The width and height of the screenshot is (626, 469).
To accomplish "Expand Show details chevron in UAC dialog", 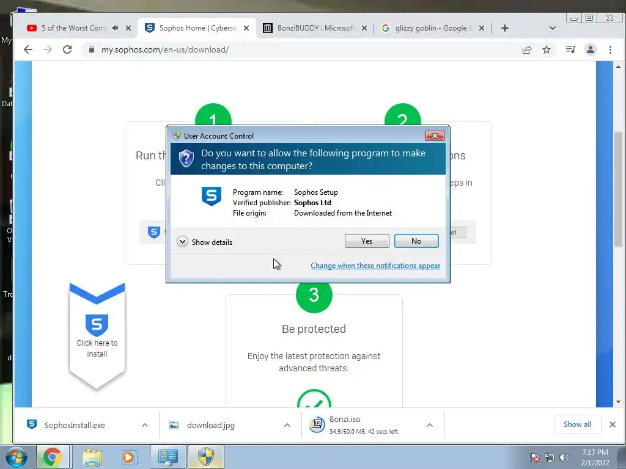I will click(182, 242).
